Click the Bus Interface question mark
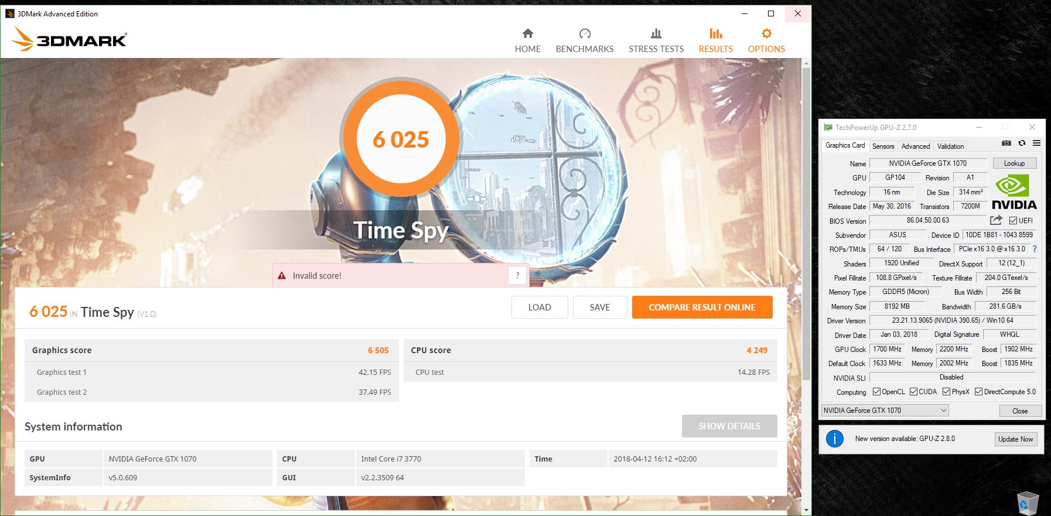 pos(1035,249)
